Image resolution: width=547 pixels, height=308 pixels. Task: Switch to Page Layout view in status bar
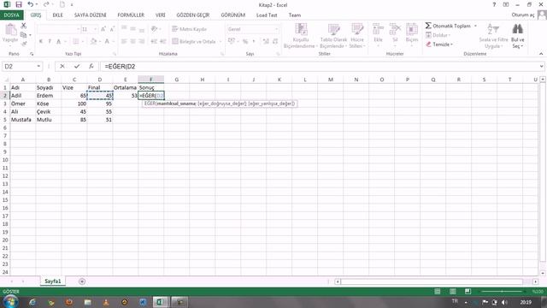tap(452, 291)
